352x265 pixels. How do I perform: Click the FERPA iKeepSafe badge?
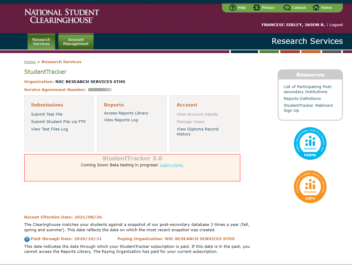[x=310, y=143]
